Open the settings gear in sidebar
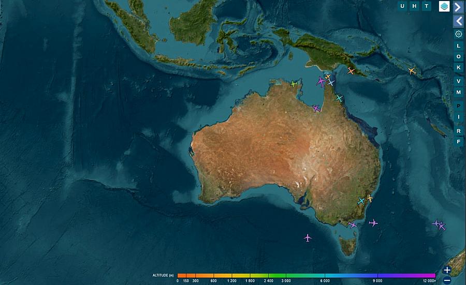 point(458,34)
